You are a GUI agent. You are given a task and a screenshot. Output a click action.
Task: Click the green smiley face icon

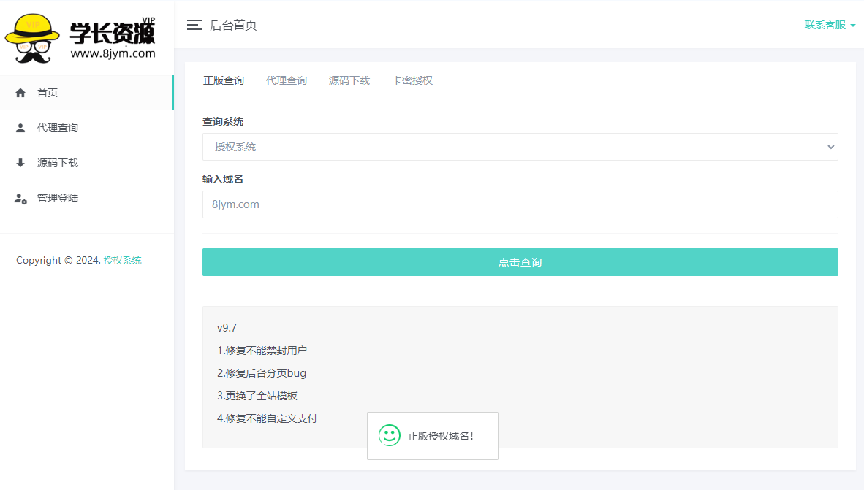click(390, 436)
